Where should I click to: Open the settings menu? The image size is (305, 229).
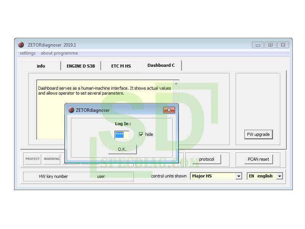click(27, 53)
